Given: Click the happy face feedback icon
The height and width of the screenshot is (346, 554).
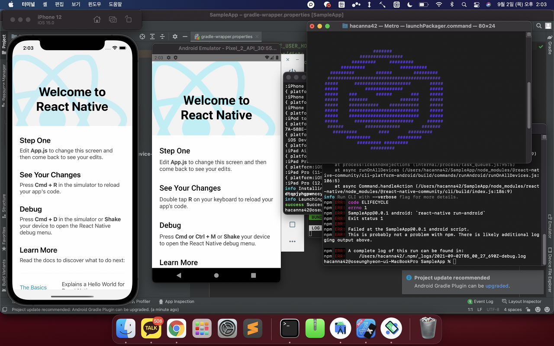Looking at the screenshot, I should point(538,310).
